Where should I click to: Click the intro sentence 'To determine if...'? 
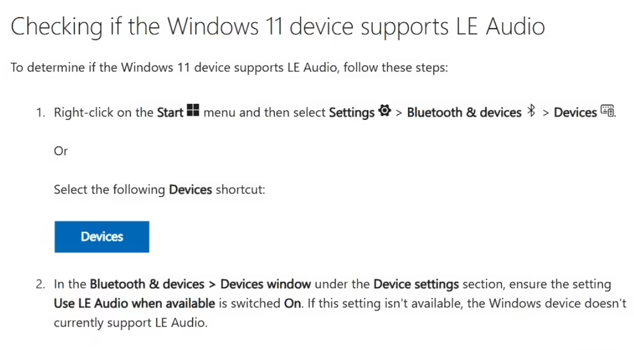click(229, 67)
